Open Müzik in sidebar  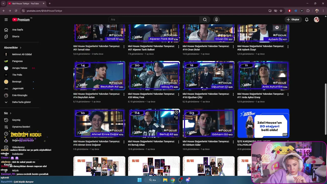(15, 170)
